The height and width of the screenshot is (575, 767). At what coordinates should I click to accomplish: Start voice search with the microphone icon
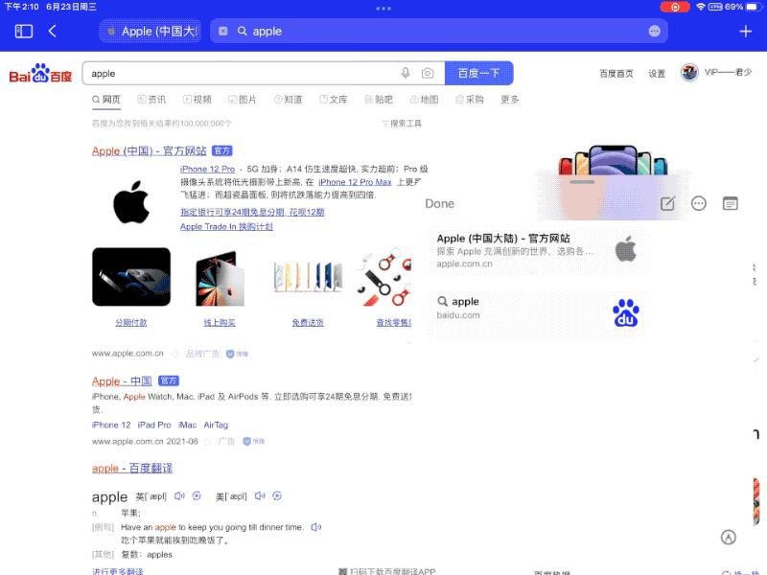pos(407,73)
